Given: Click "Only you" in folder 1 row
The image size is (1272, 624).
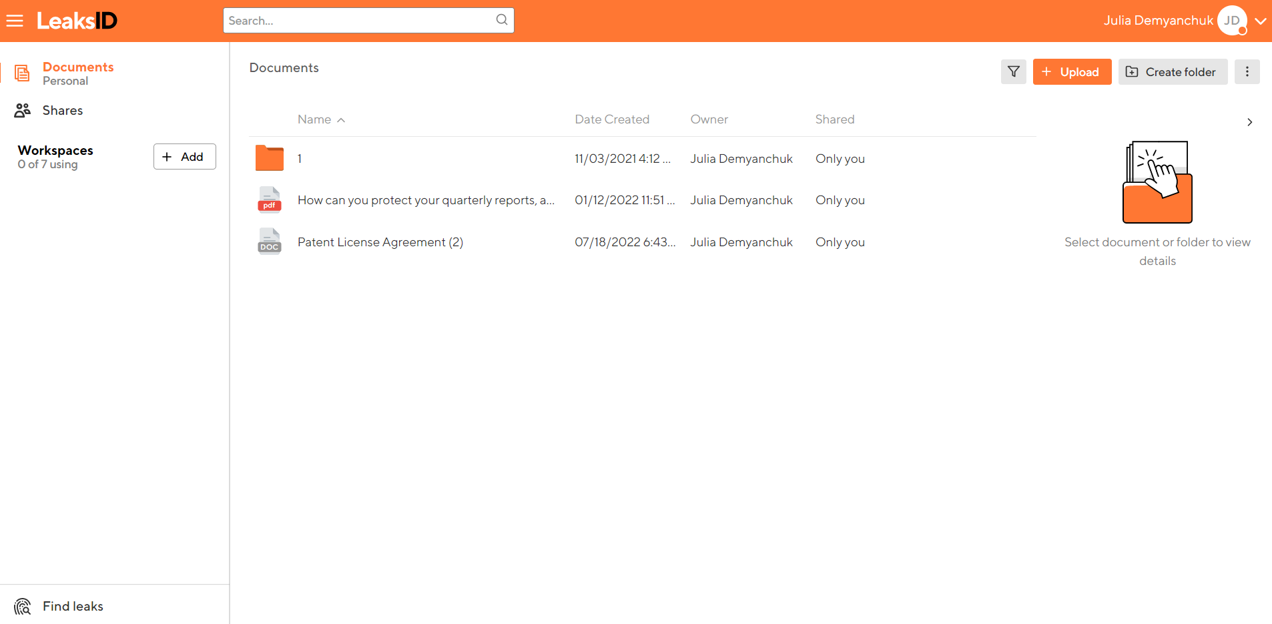Looking at the screenshot, I should (x=840, y=159).
